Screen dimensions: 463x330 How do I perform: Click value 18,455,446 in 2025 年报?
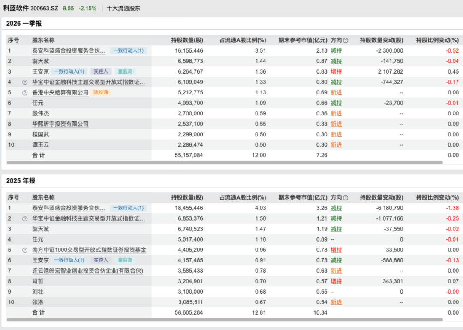tap(189, 208)
